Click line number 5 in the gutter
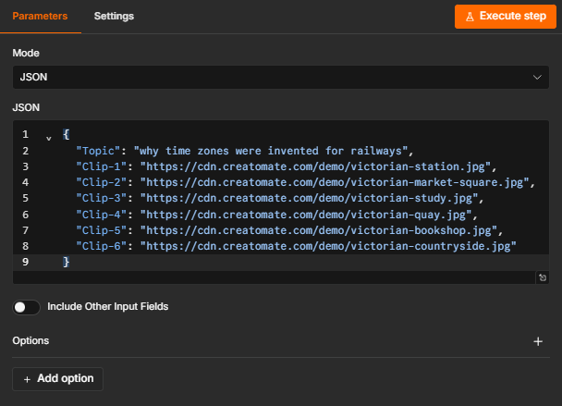562x406 pixels. pos(26,198)
